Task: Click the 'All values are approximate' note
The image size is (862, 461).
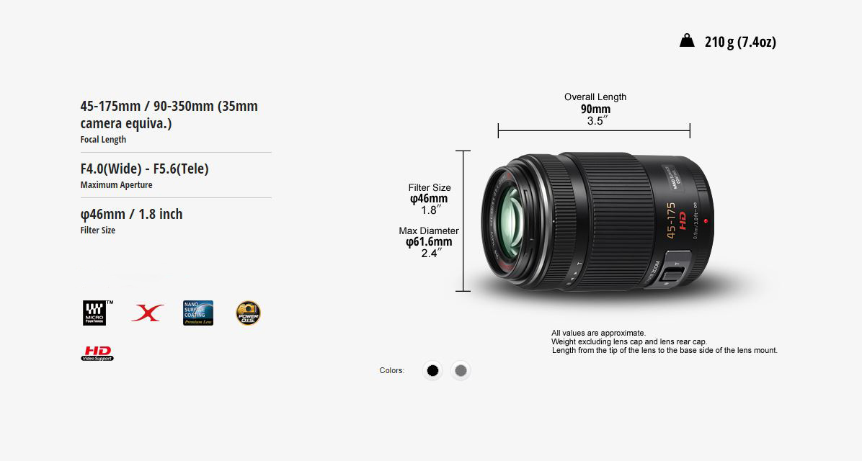Action: pyautogui.click(x=599, y=333)
